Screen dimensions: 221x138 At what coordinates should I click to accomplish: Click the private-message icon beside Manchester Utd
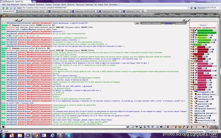[191, 31]
